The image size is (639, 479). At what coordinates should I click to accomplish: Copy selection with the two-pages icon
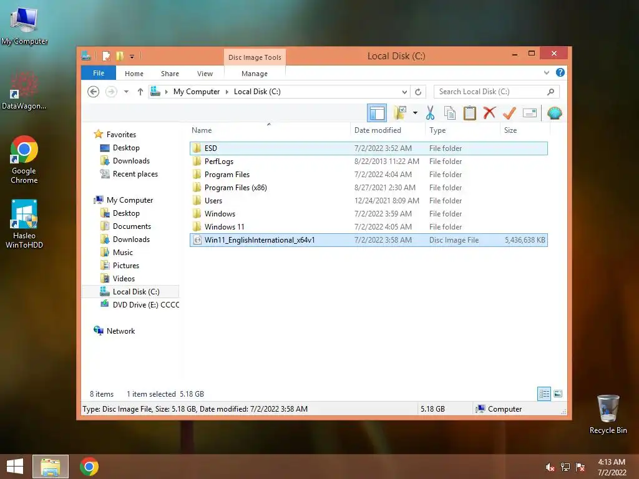click(450, 113)
